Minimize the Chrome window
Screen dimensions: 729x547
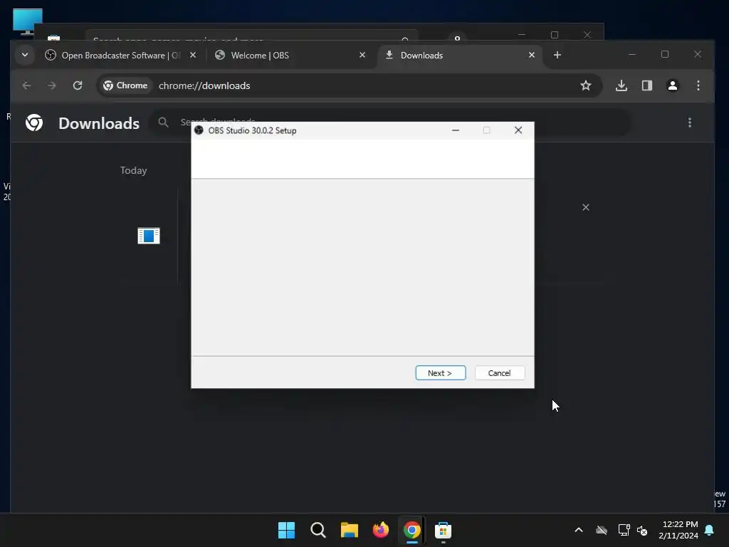[x=632, y=55]
